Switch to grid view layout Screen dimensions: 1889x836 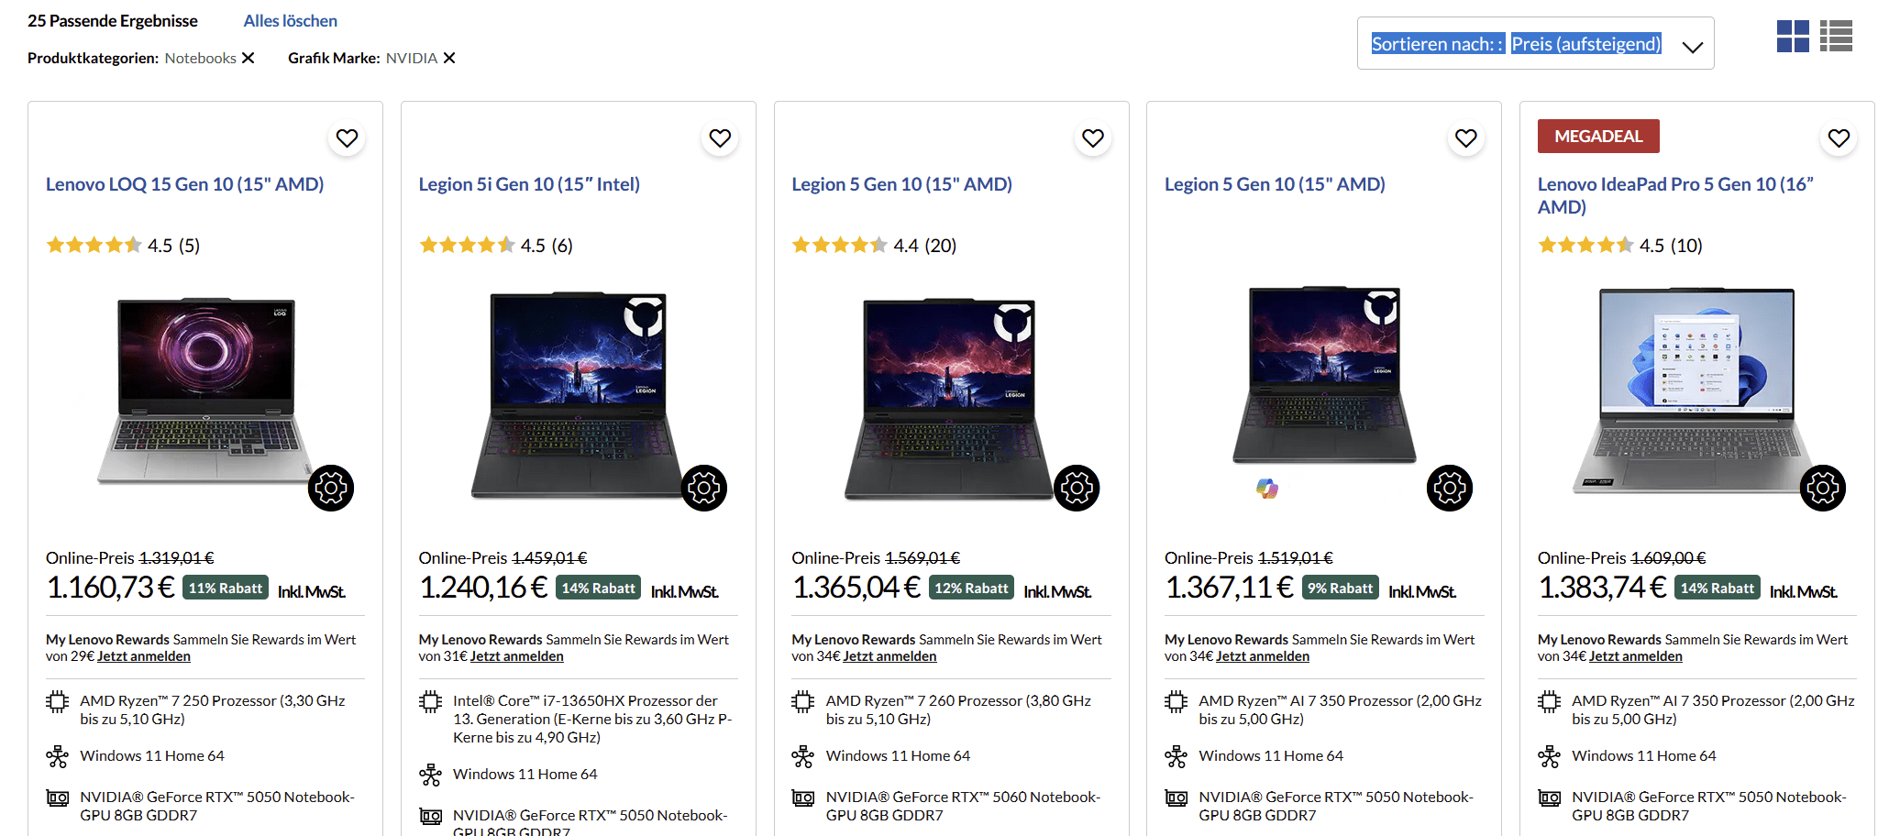tap(1792, 37)
